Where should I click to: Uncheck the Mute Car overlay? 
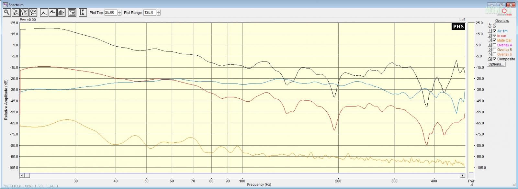494,40
